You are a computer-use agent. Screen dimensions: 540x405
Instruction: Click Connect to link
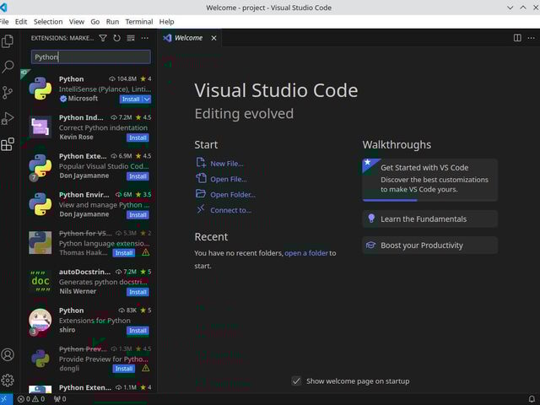point(230,210)
